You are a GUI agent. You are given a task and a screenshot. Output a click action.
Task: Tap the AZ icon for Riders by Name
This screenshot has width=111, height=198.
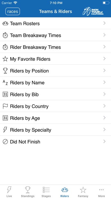[5, 83]
